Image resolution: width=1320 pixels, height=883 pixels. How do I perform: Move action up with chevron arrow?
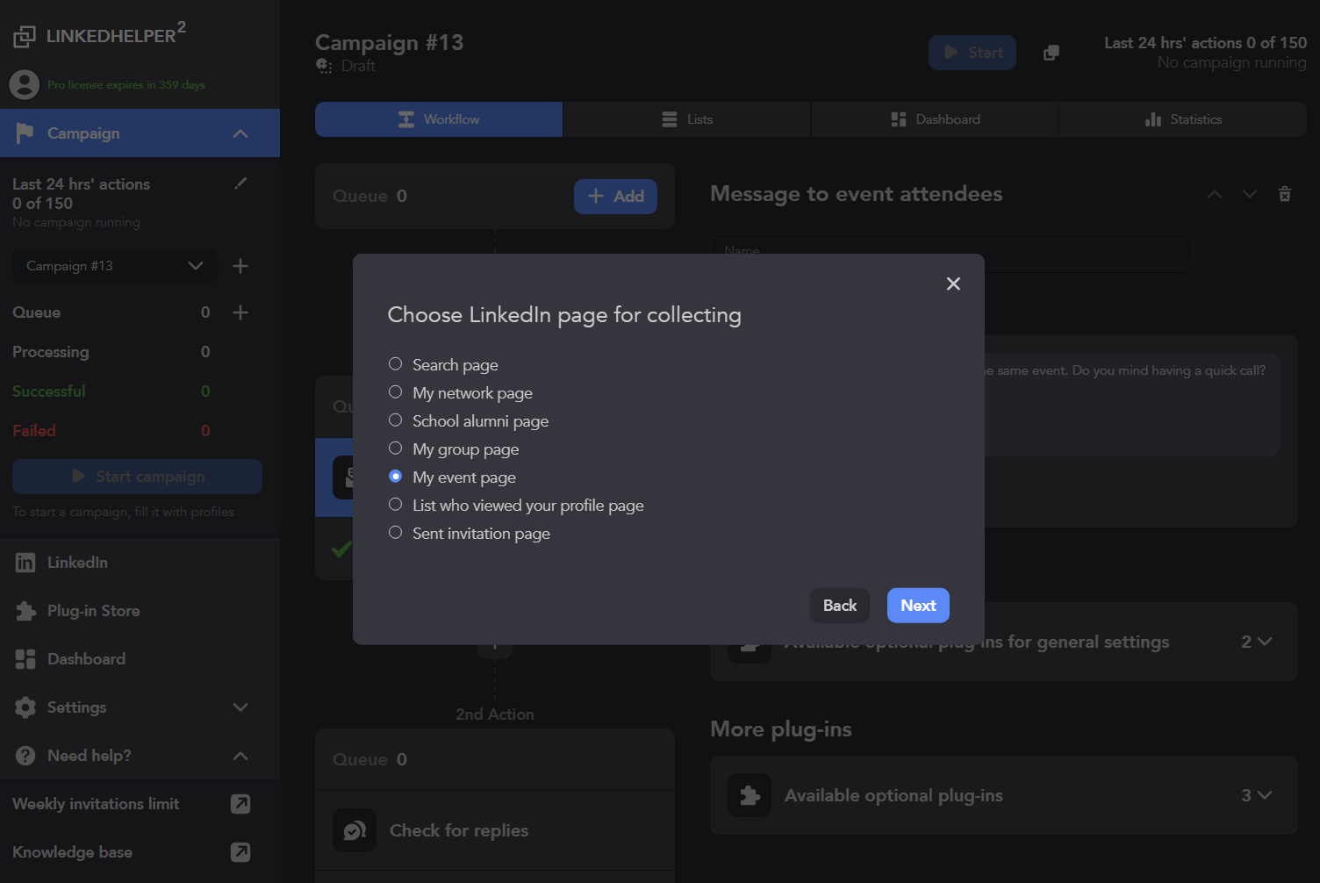tap(1215, 194)
